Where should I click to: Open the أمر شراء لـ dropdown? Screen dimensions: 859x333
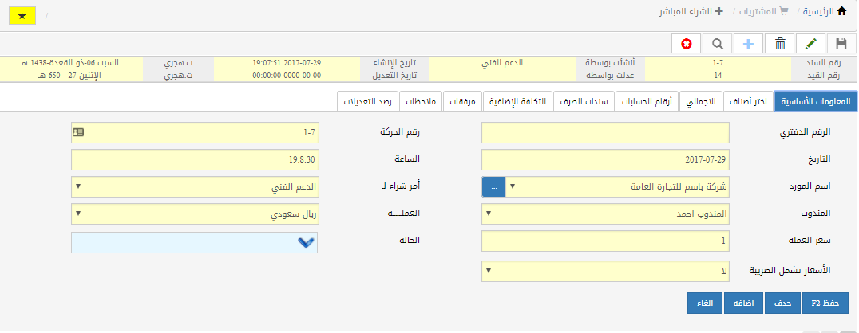coord(194,187)
